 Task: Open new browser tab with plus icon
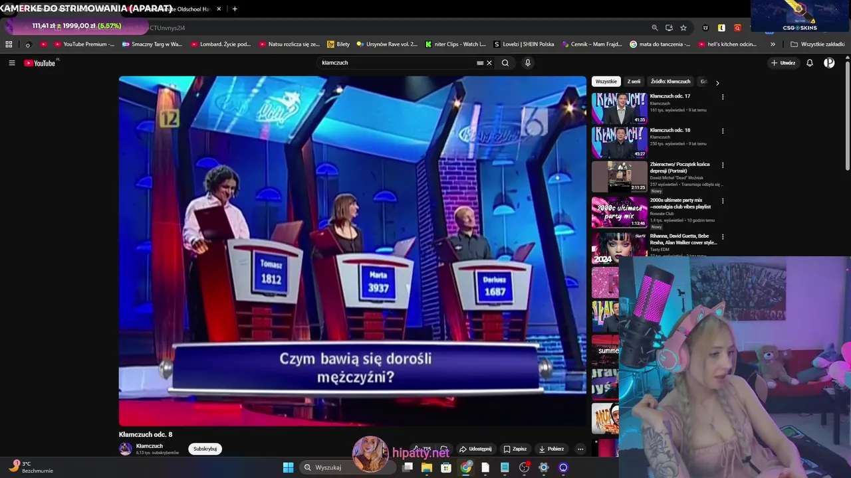(x=235, y=9)
